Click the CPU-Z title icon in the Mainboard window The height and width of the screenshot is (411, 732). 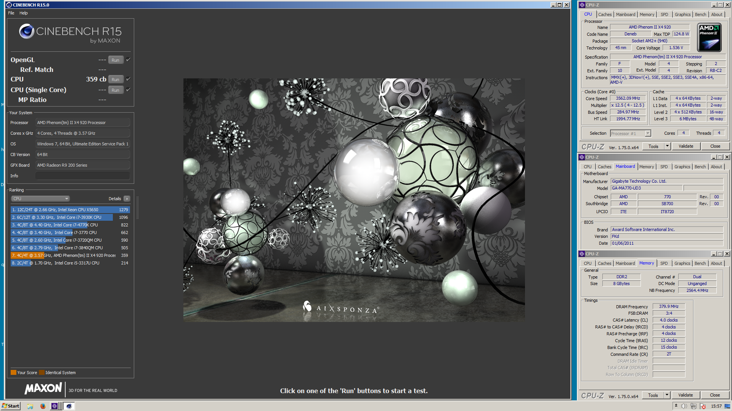coord(582,157)
